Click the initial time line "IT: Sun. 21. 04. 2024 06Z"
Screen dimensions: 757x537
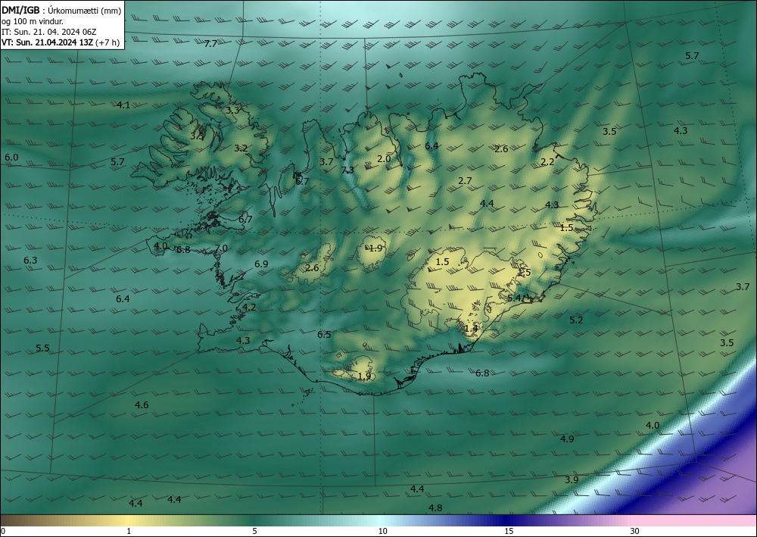click(x=49, y=32)
